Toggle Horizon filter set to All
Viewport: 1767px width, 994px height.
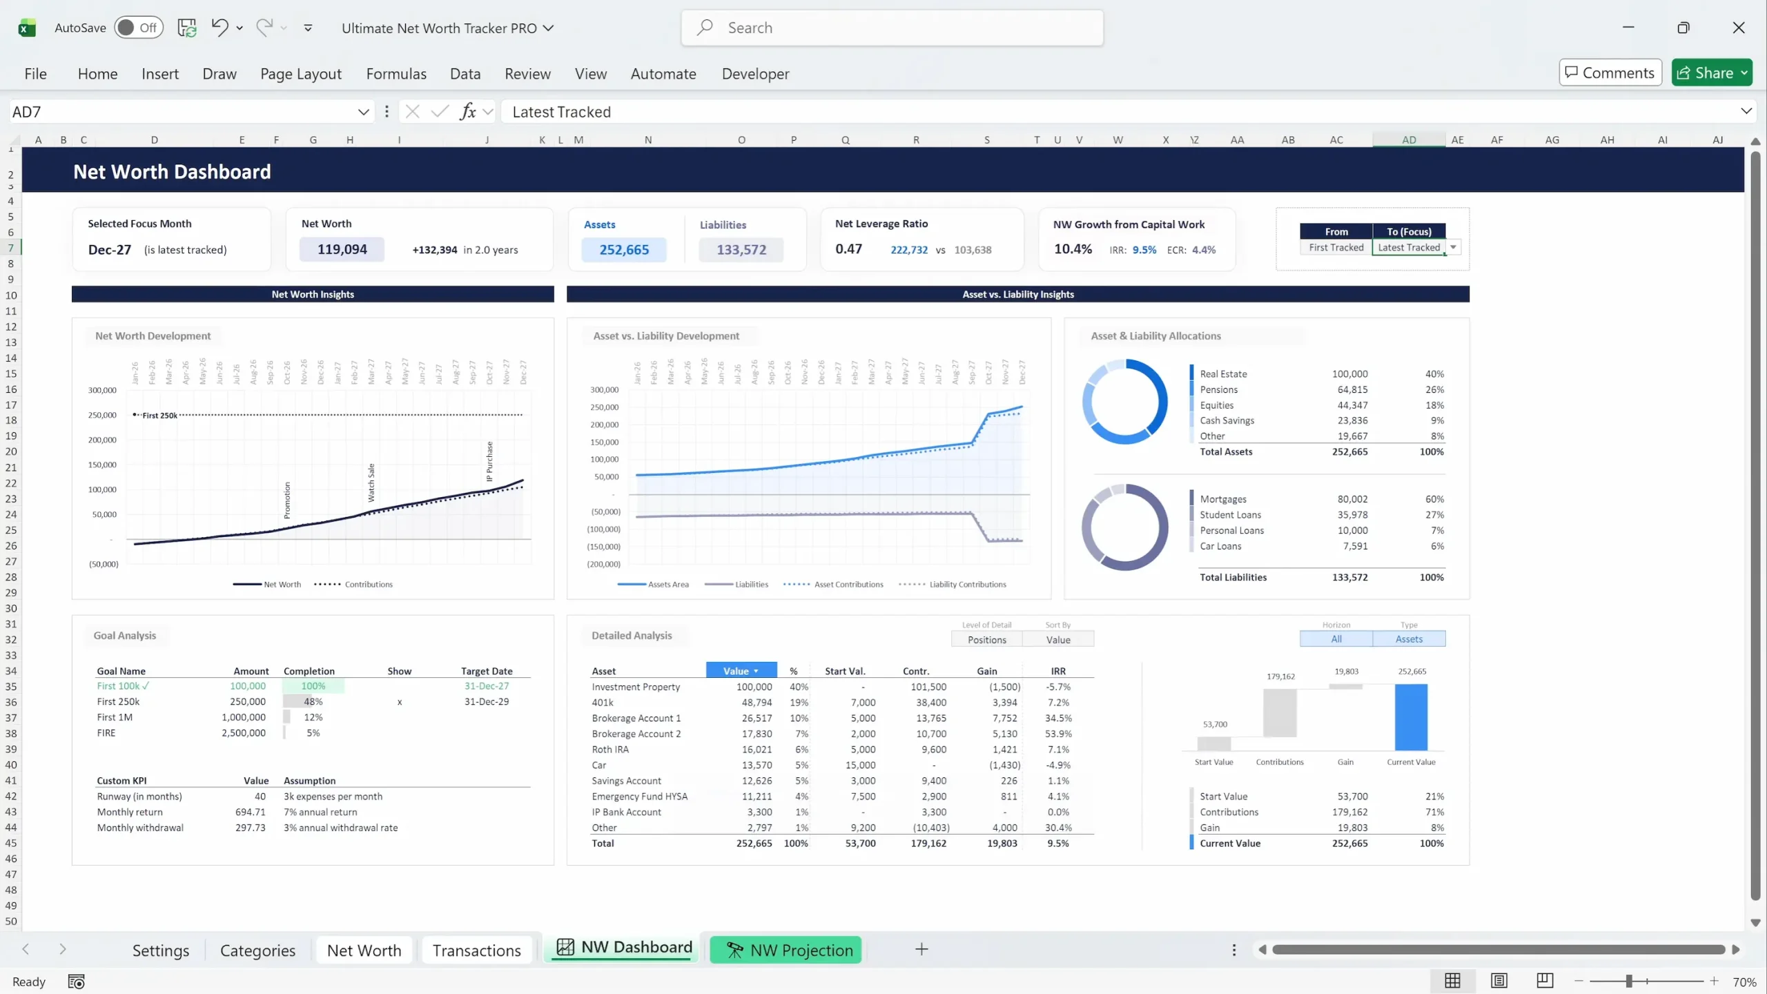point(1336,639)
